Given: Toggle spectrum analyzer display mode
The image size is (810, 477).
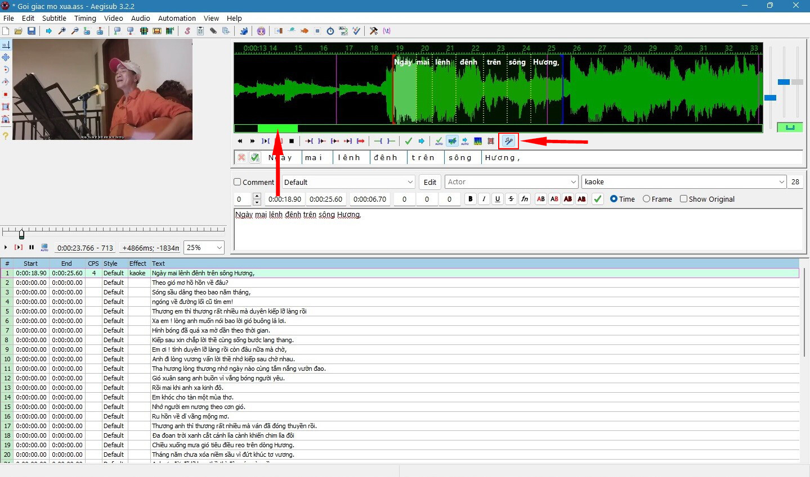Looking at the screenshot, I should 478,141.
